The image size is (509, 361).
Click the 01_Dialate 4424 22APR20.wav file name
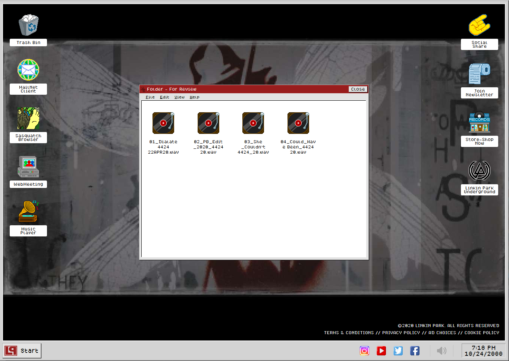click(163, 147)
